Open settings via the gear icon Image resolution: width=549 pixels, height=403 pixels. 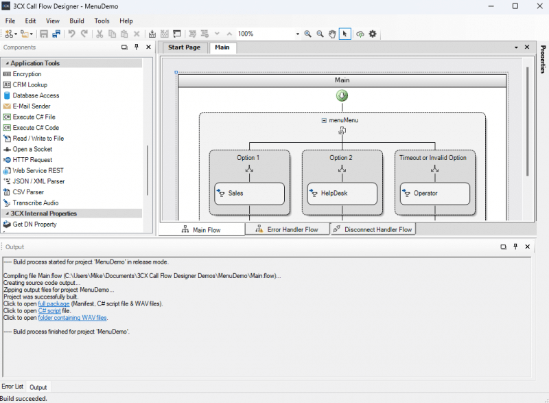click(x=373, y=34)
